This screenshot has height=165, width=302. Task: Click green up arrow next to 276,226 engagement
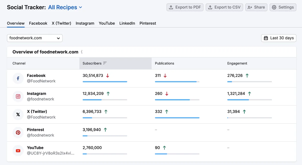(x=247, y=75)
